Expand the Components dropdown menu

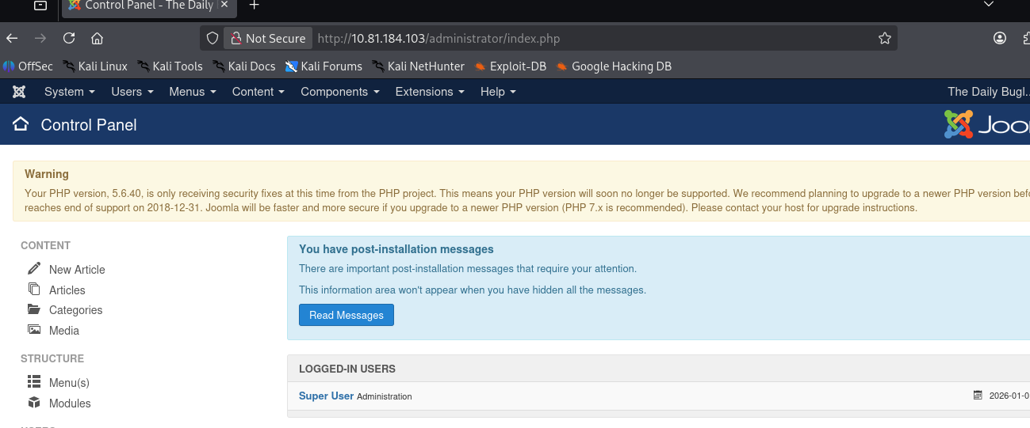[x=340, y=92]
